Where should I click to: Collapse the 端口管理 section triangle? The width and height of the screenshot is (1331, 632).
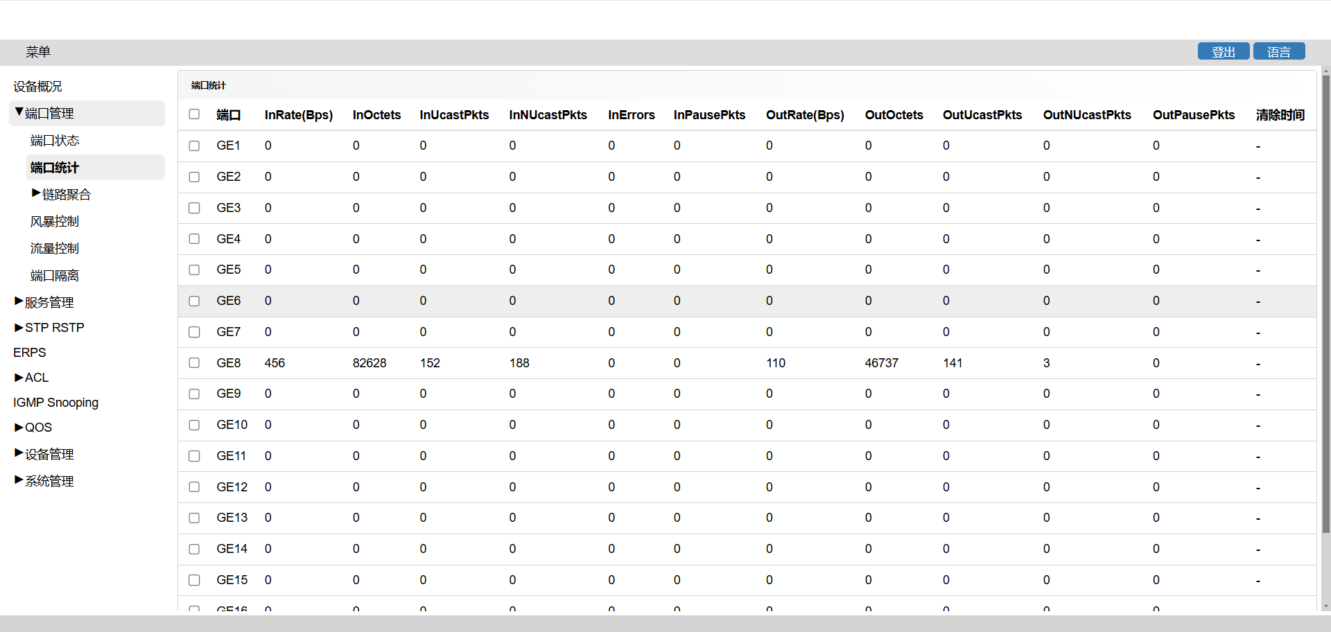[19, 112]
